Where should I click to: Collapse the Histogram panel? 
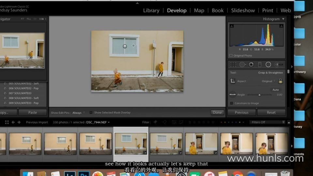[x=283, y=19]
